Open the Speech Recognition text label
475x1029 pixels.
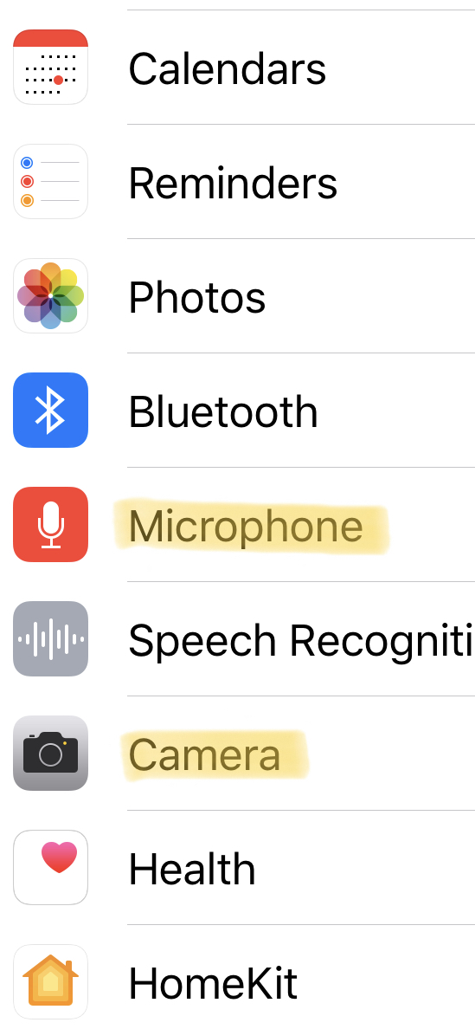301,641
